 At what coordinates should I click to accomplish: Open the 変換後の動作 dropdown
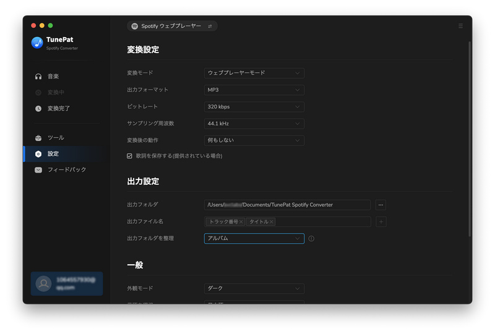tap(254, 140)
